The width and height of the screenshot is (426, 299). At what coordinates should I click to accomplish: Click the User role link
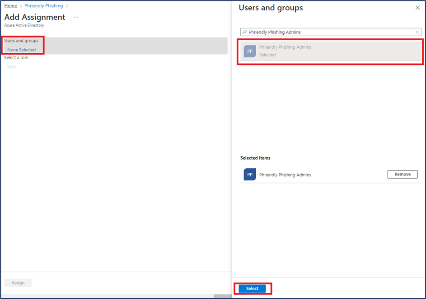(x=12, y=67)
